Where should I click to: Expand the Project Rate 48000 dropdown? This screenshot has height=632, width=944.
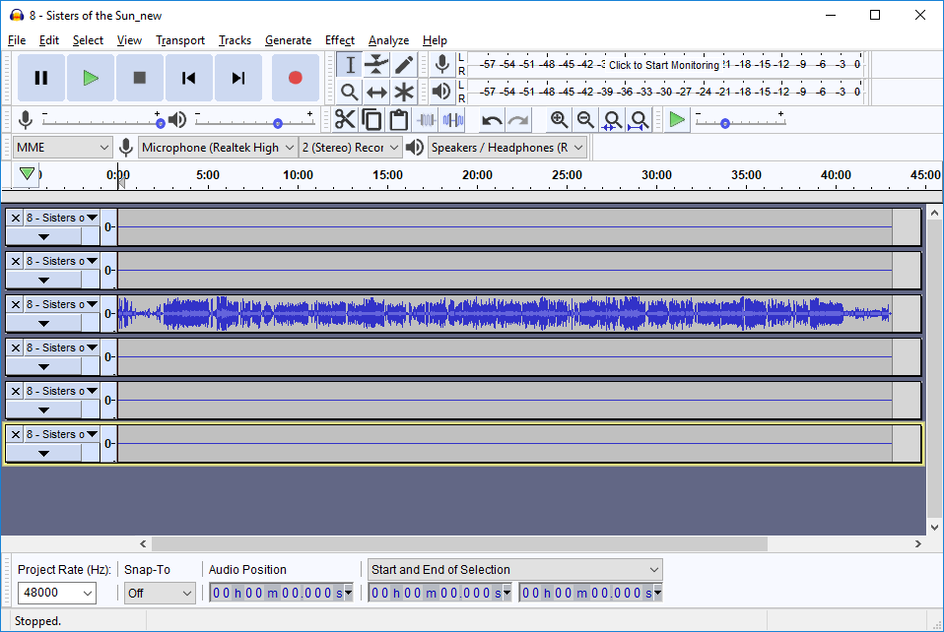(x=57, y=593)
